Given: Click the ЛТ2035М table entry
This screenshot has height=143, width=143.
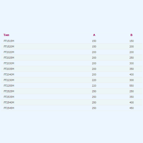Looking at the screenshot, I should tap(9, 69).
